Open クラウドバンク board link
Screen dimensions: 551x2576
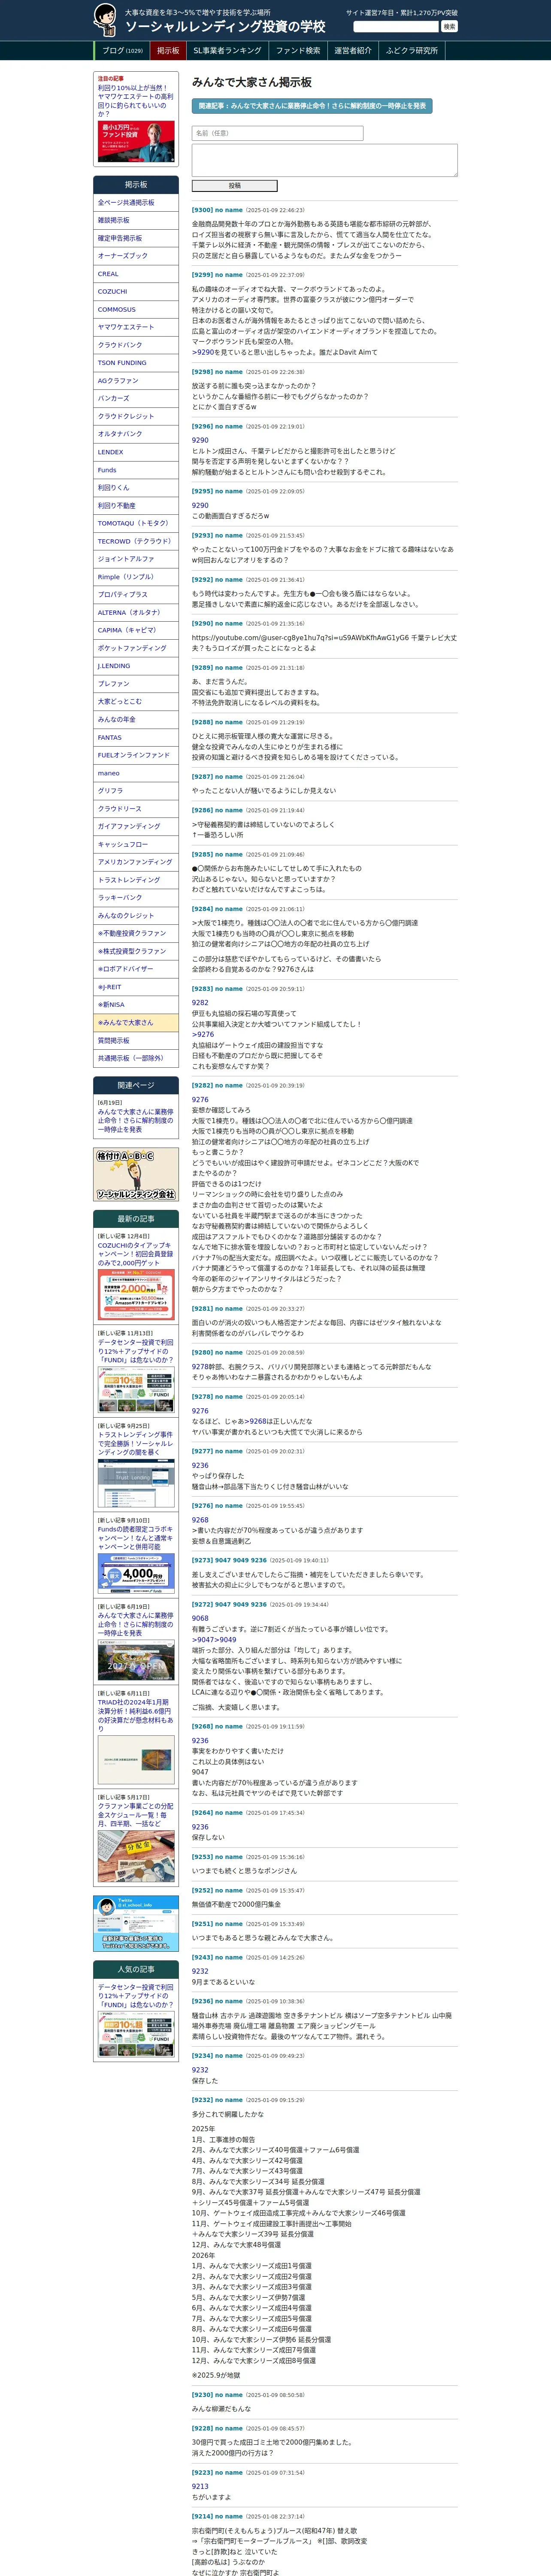[x=136, y=345]
